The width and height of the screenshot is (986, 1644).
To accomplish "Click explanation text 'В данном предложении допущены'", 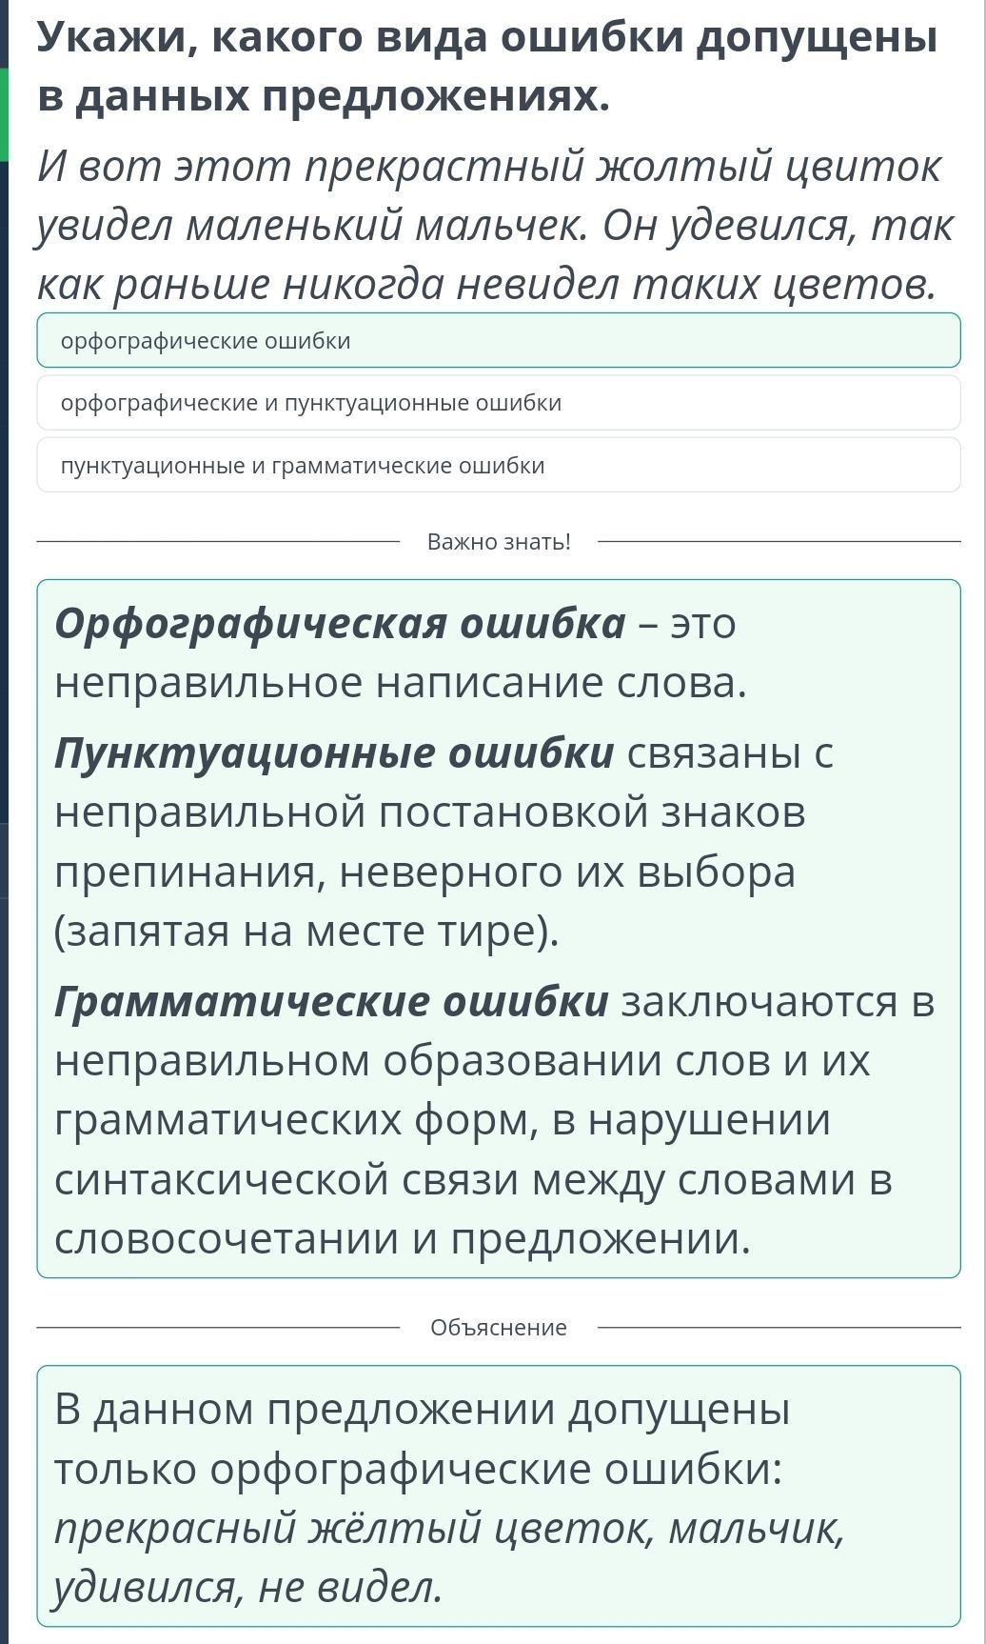I will point(423,1410).
